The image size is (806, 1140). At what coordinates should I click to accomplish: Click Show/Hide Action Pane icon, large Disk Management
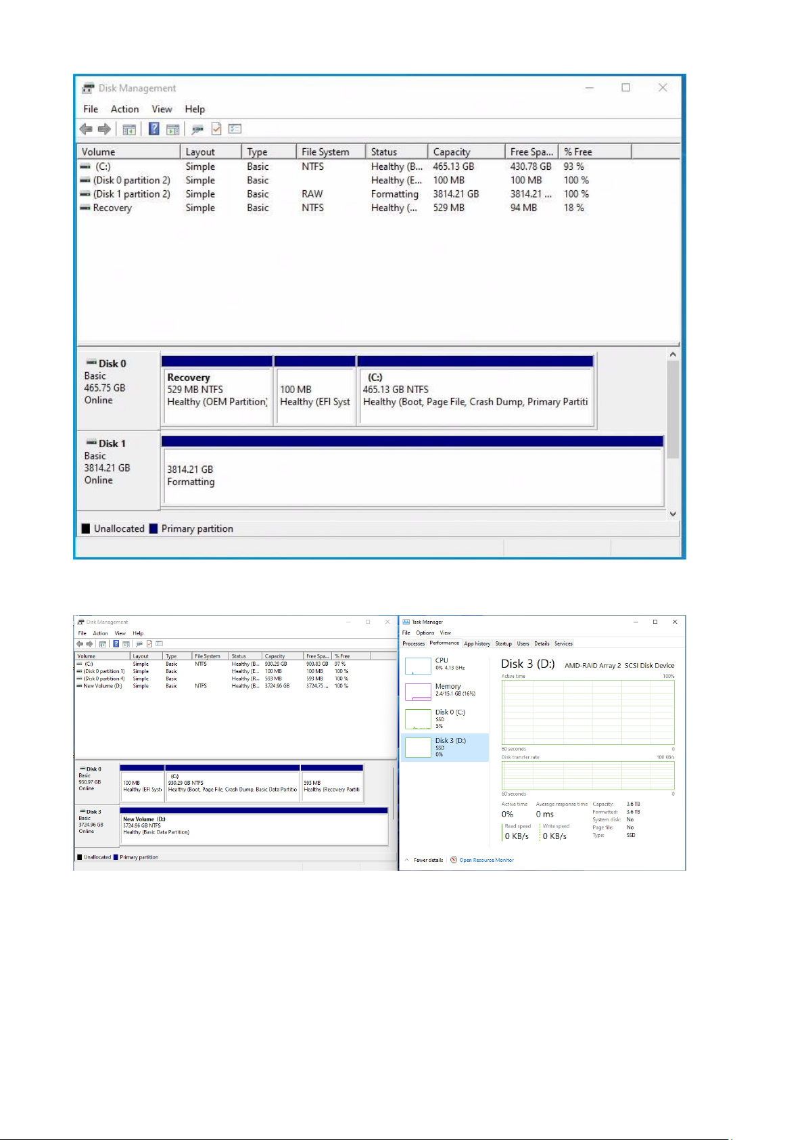point(173,129)
